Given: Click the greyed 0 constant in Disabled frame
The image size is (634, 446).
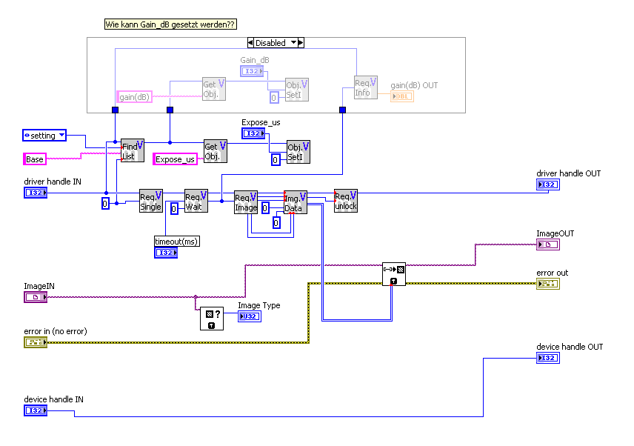Looking at the screenshot, I should coord(274,98).
